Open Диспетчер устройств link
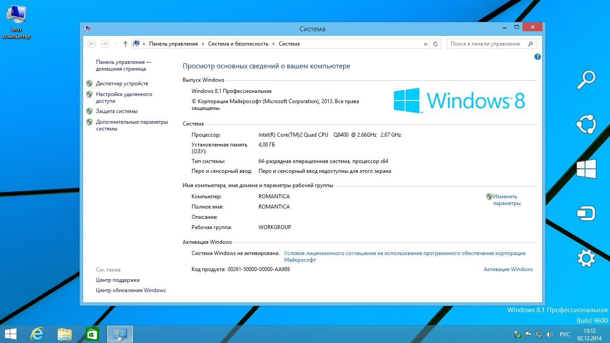610x343 pixels. (x=122, y=84)
